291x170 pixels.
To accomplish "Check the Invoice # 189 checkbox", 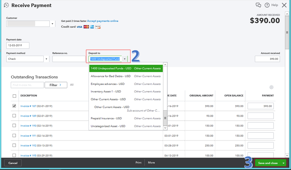I will pos(14,116).
